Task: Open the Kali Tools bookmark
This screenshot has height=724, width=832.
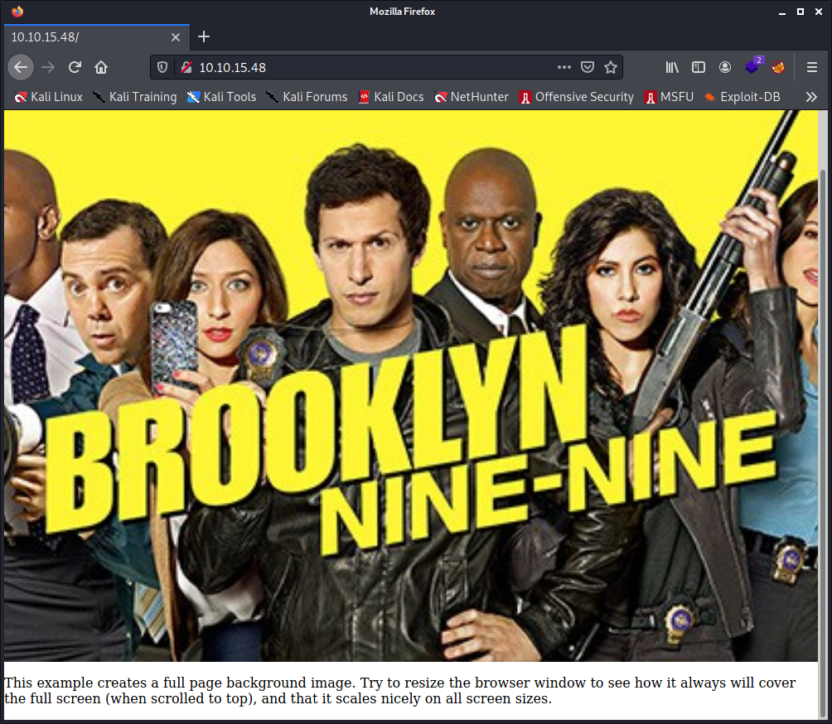Action: pyautogui.click(x=221, y=97)
